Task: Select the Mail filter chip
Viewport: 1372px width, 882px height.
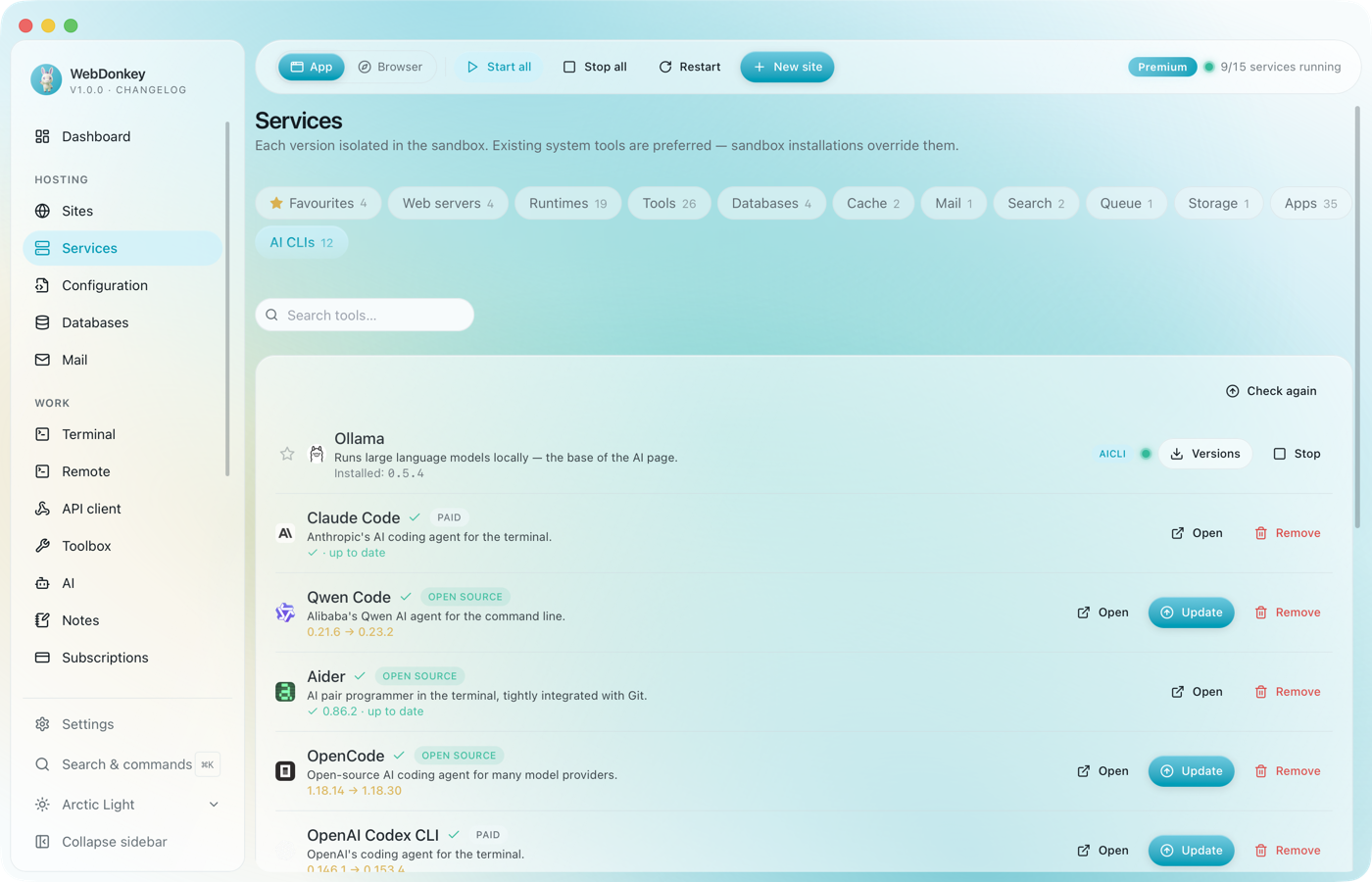Action: click(x=954, y=203)
